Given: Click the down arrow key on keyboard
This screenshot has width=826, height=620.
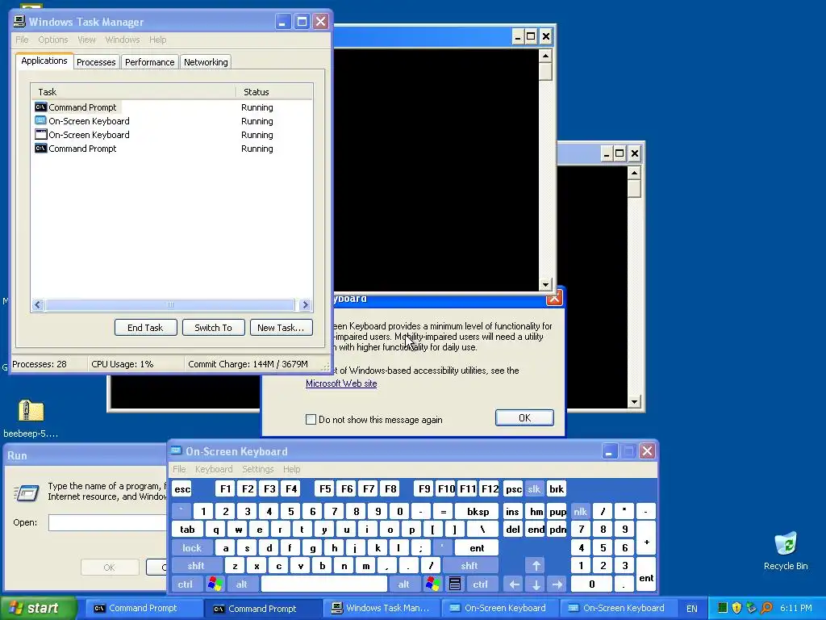Looking at the screenshot, I should point(536,584).
